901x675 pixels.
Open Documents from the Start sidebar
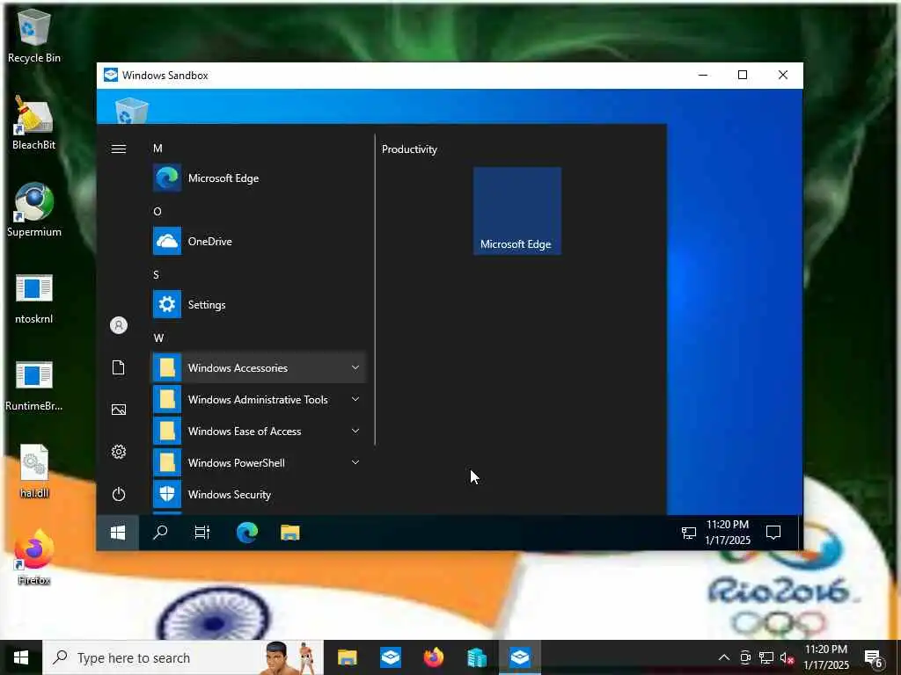click(x=119, y=367)
